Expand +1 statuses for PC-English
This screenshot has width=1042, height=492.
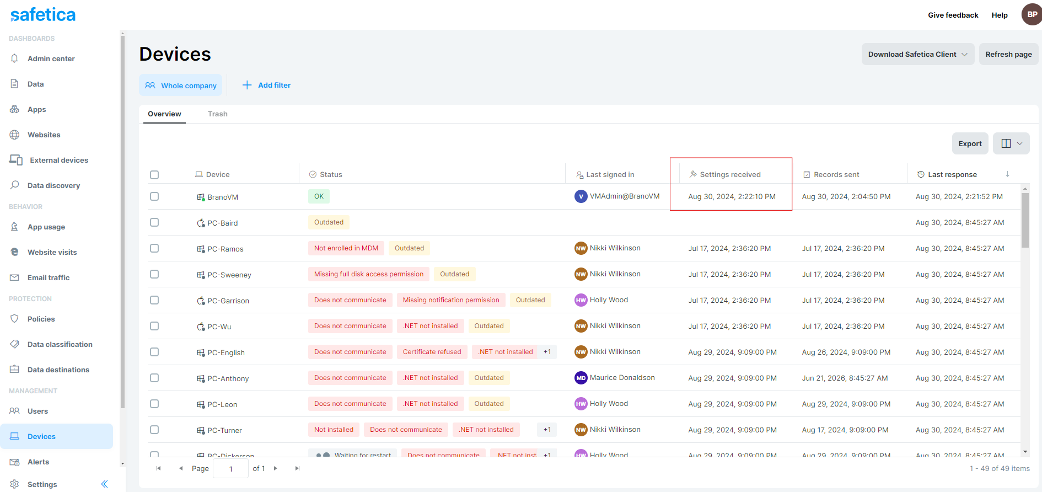547,352
